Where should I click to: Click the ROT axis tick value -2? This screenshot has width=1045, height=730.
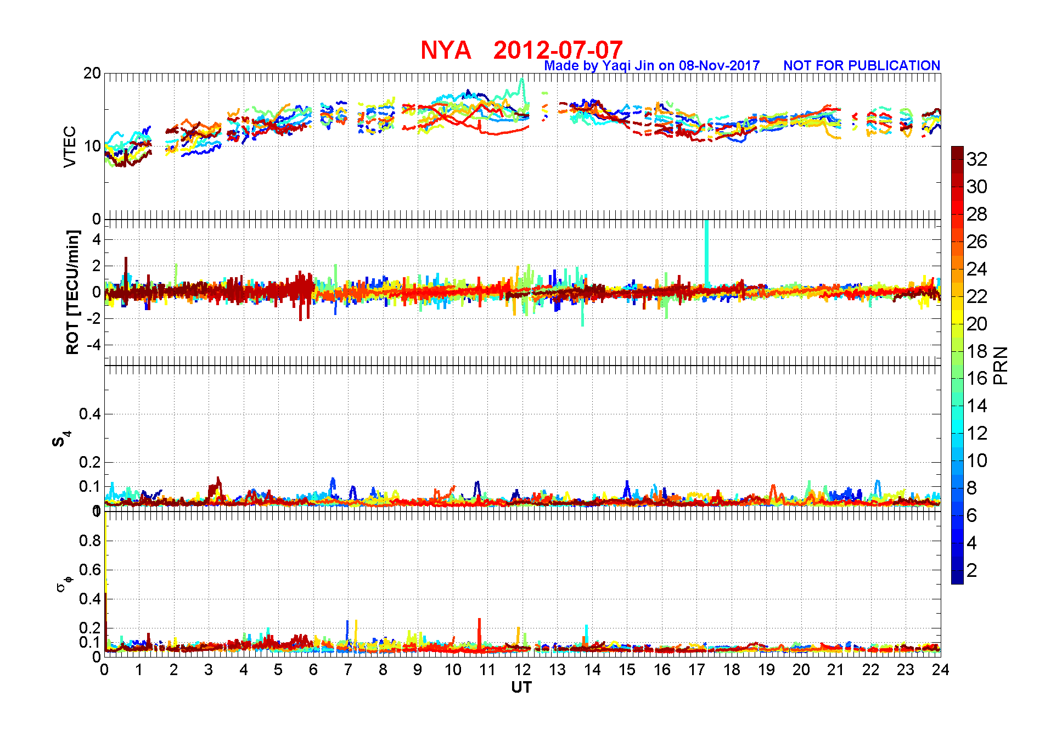click(x=94, y=319)
